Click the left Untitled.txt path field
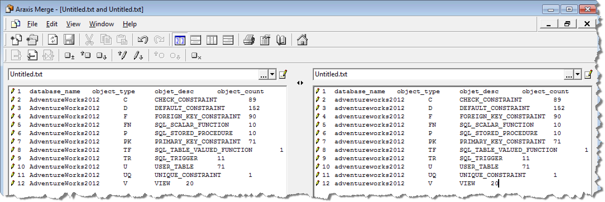 pos(133,74)
